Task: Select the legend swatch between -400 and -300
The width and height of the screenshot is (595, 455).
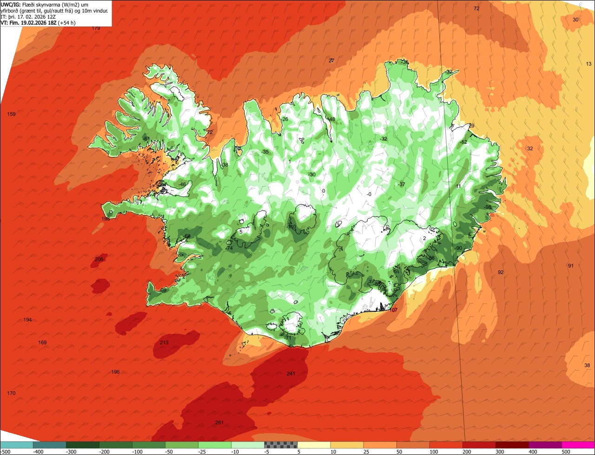Action: tap(50, 445)
